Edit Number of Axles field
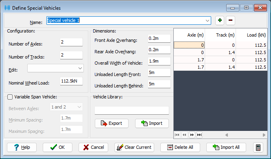This screenshot has width=271, height=159. coord(71,42)
